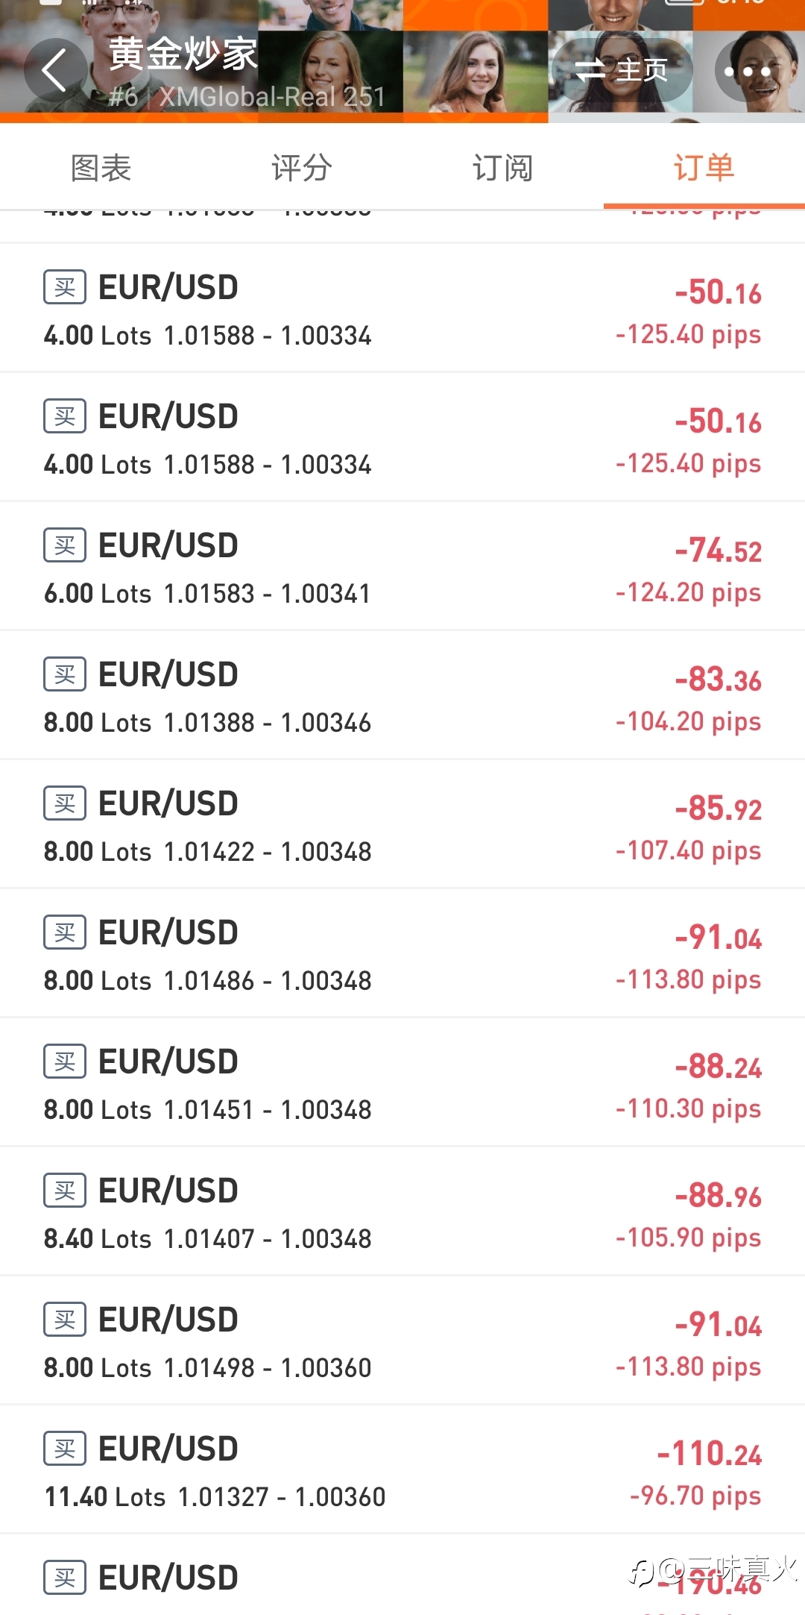Open the EUR/USD order with -83.36 loss

(x=402, y=696)
